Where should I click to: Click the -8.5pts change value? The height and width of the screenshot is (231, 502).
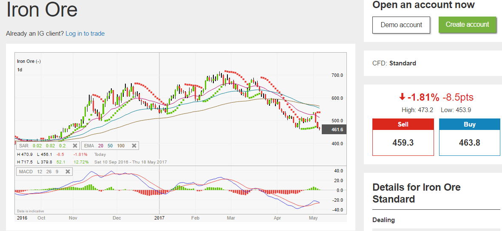(458, 97)
